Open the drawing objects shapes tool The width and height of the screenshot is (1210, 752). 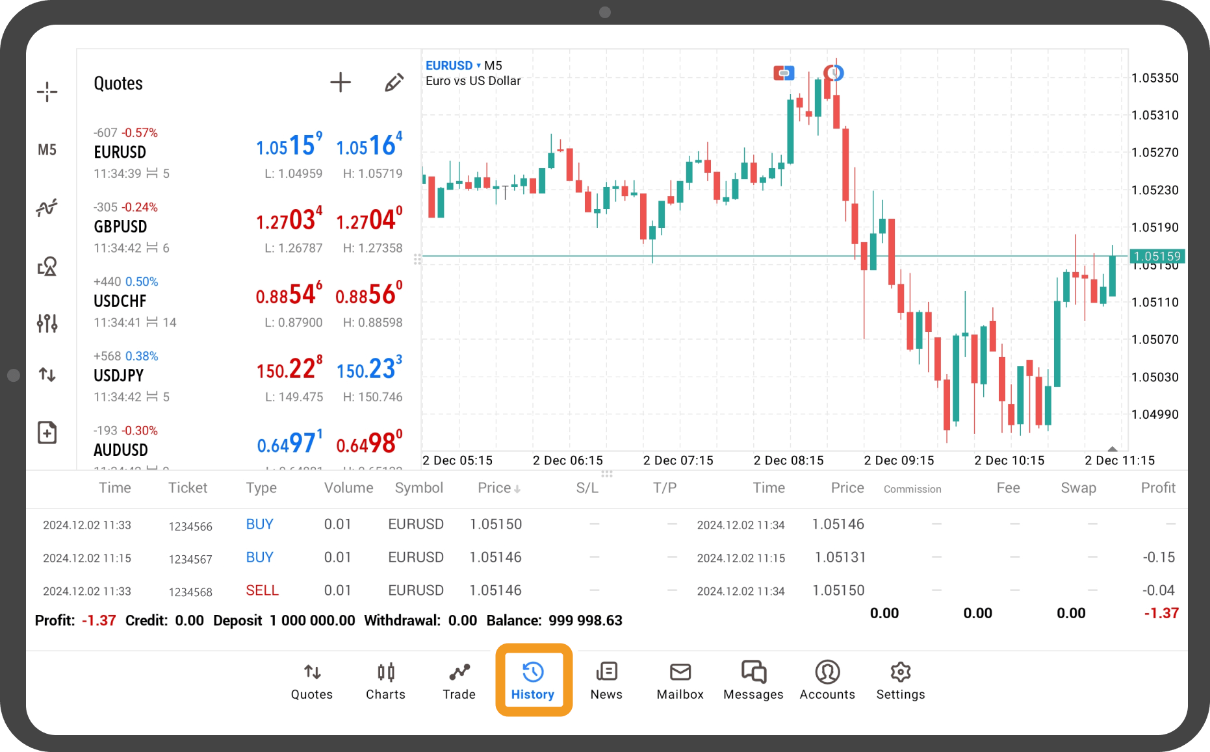47,266
